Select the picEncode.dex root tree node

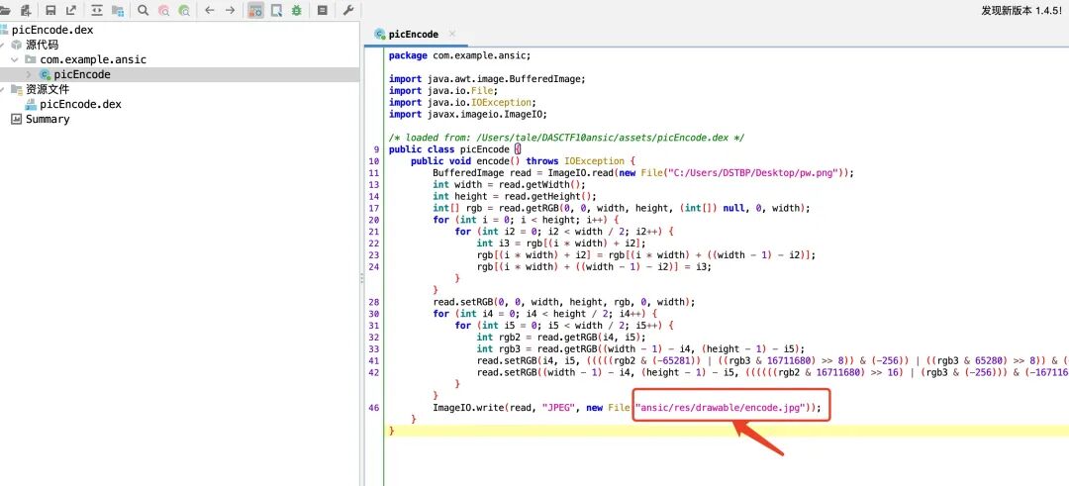coord(52,30)
